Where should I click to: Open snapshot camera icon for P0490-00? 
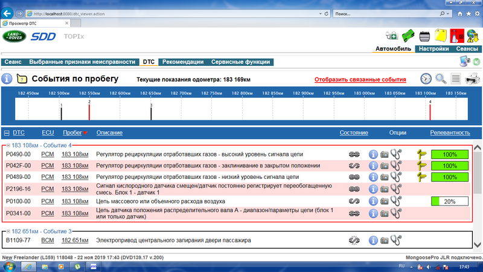click(384, 154)
